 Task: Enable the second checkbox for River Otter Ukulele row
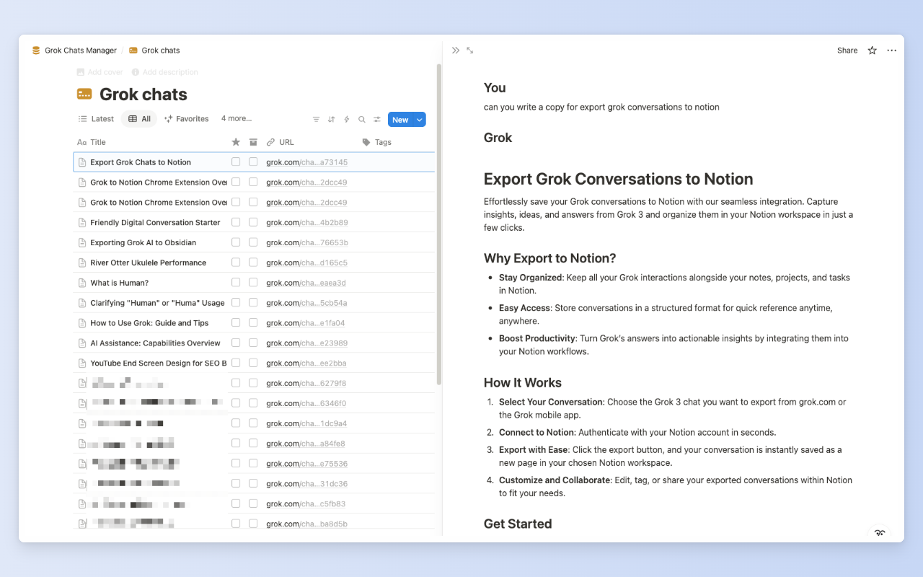click(253, 262)
